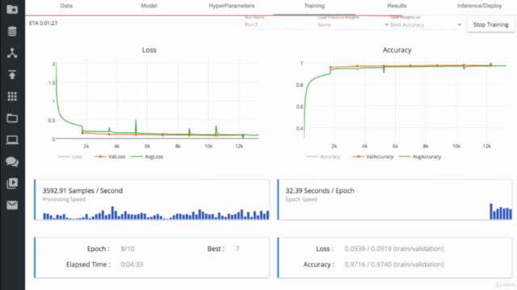This screenshot has width=517, height=290.
Task: Select the Training tab
Action: tap(314, 6)
